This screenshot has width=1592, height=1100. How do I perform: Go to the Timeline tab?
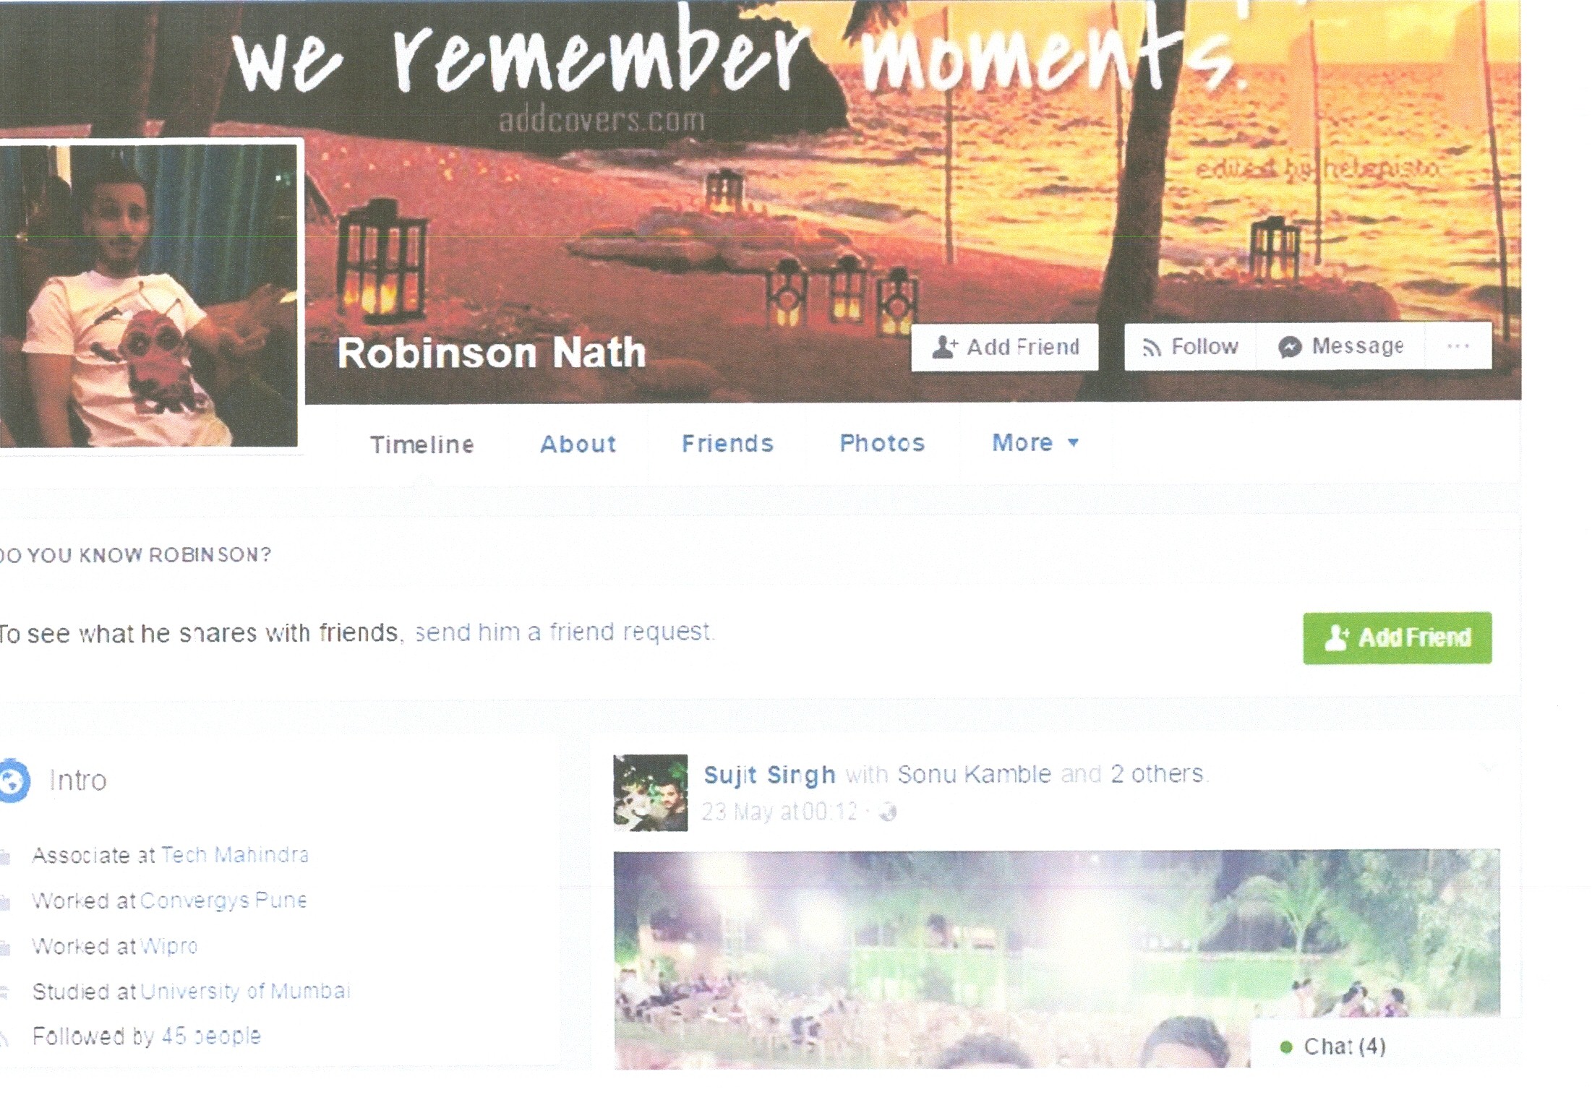pyautogui.click(x=422, y=444)
